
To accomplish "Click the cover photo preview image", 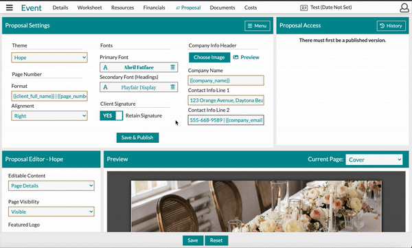I will click(x=256, y=206).
